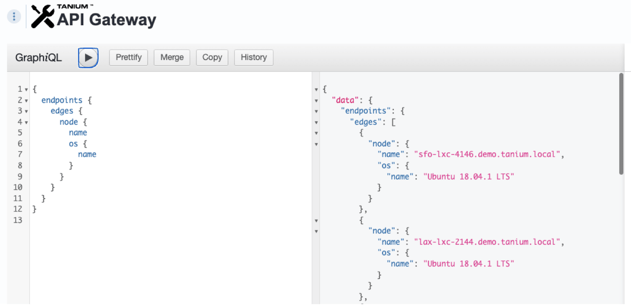The width and height of the screenshot is (631, 305).
Task: Click the "endpoints" keyword on query line 2
Action: [62, 101]
